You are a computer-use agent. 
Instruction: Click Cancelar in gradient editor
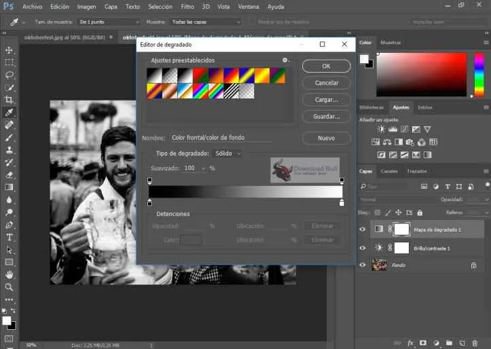(326, 83)
